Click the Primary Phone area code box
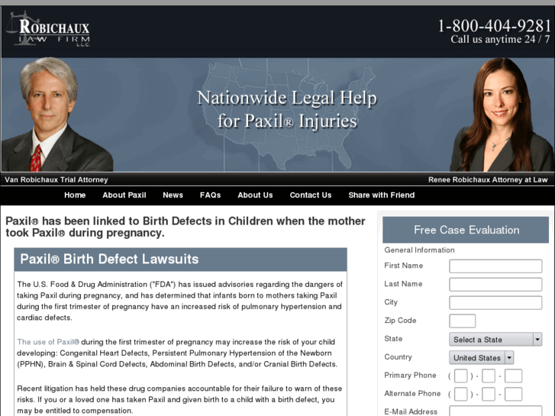Image resolution: width=555 pixels, height=416 pixels. (460, 376)
